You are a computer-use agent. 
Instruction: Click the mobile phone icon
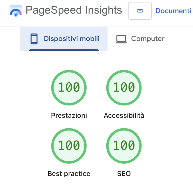tap(34, 39)
